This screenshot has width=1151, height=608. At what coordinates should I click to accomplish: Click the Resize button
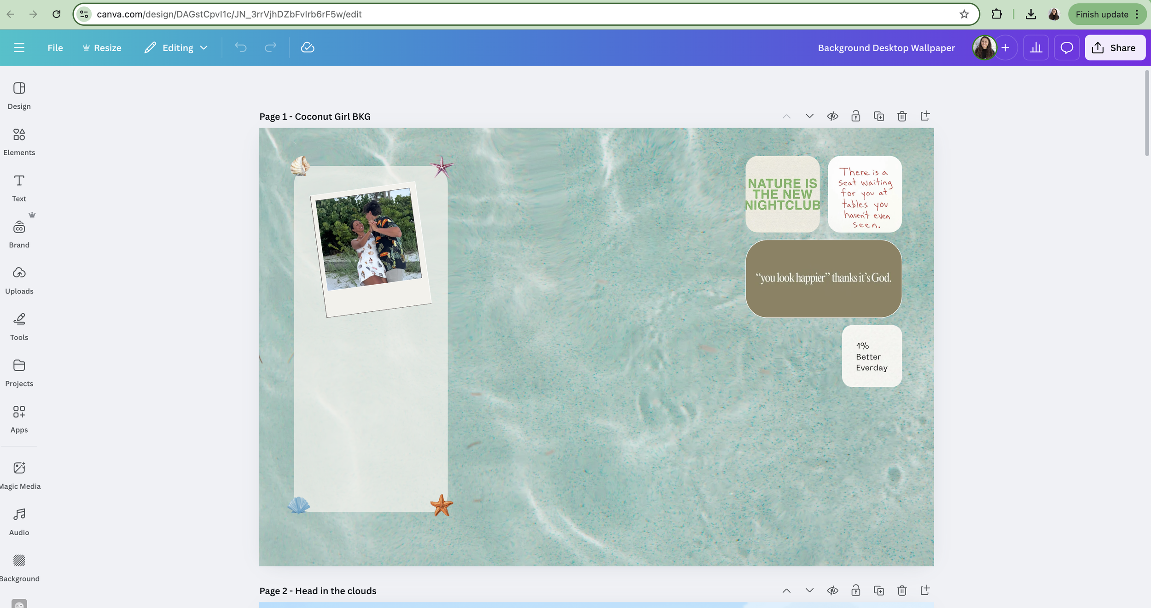(x=102, y=47)
